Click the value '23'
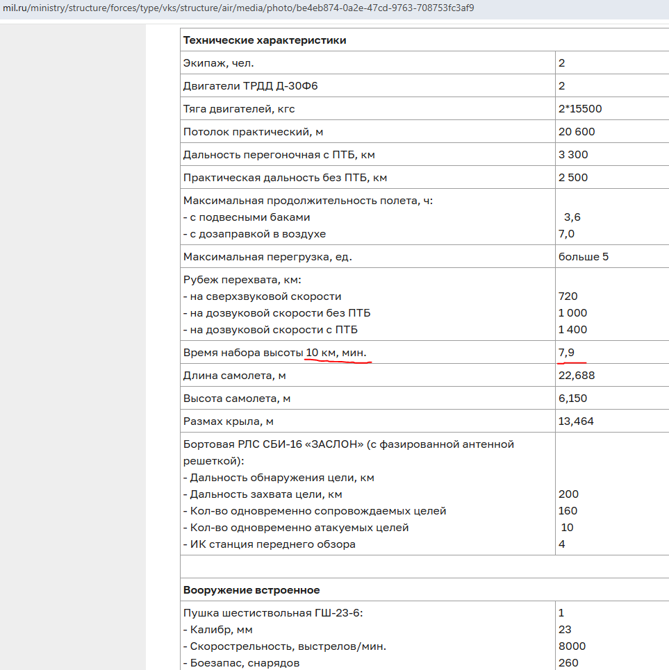The height and width of the screenshot is (670, 669). (565, 630)
